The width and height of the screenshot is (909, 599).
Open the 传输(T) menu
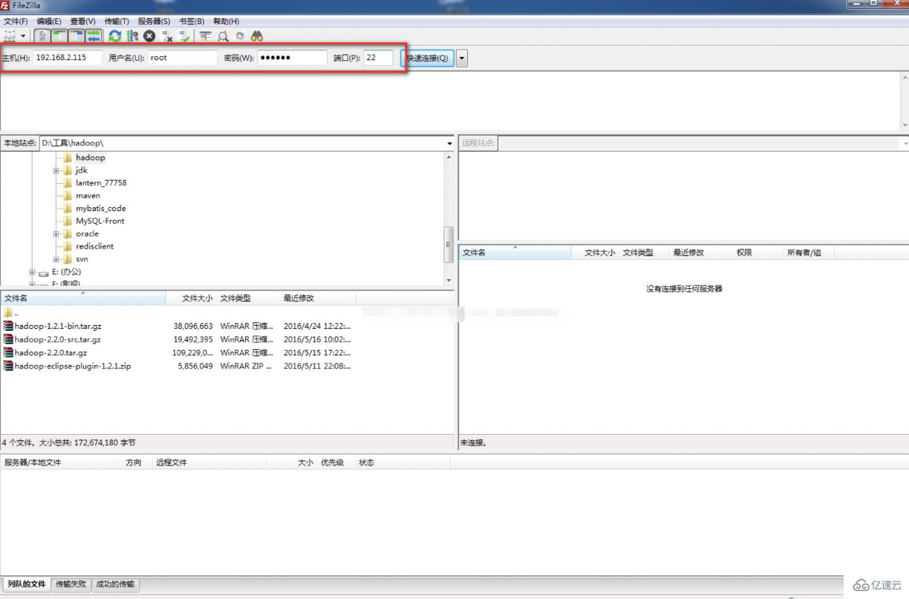tap(117, 22)
